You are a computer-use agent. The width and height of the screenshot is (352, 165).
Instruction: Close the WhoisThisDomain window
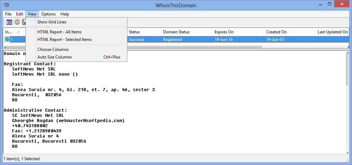point(342,4)
